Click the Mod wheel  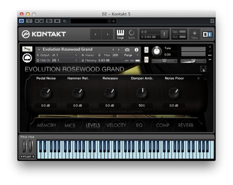pyautogui.click(x=31, y=146)
